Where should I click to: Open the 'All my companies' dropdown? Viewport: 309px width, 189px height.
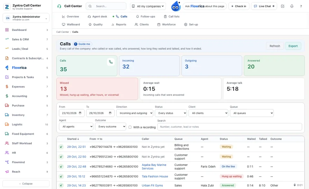(x=148, y=6)
